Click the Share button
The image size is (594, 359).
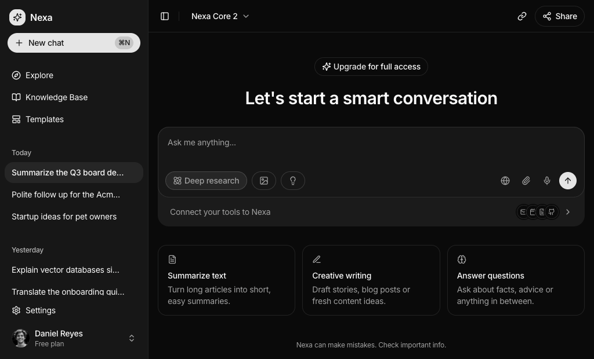[560, 16]
